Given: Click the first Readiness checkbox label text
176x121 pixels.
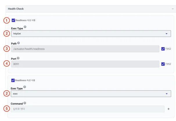Looking at the screenshot, I should coord(25,20).
